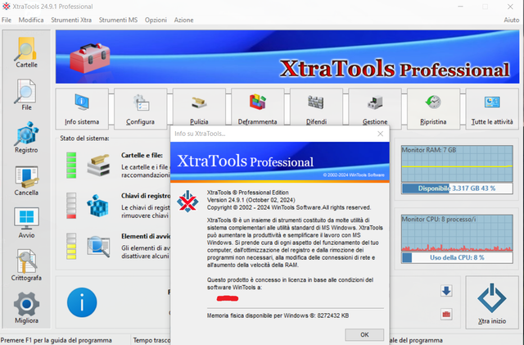Click the Monitor RAM graph
Image resolution: width=524 pixels, height=345 pixels.
point(457,164)
